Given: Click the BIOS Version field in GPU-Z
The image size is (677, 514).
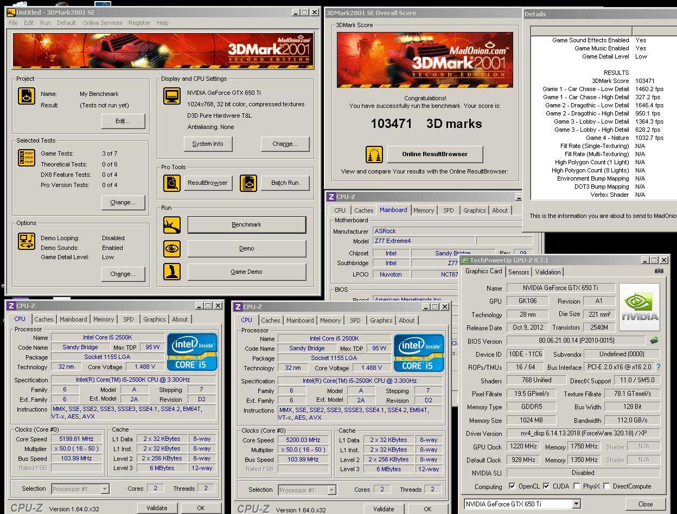Looking at the screenshot, I should pyautogui.click(x=577, y=341).
